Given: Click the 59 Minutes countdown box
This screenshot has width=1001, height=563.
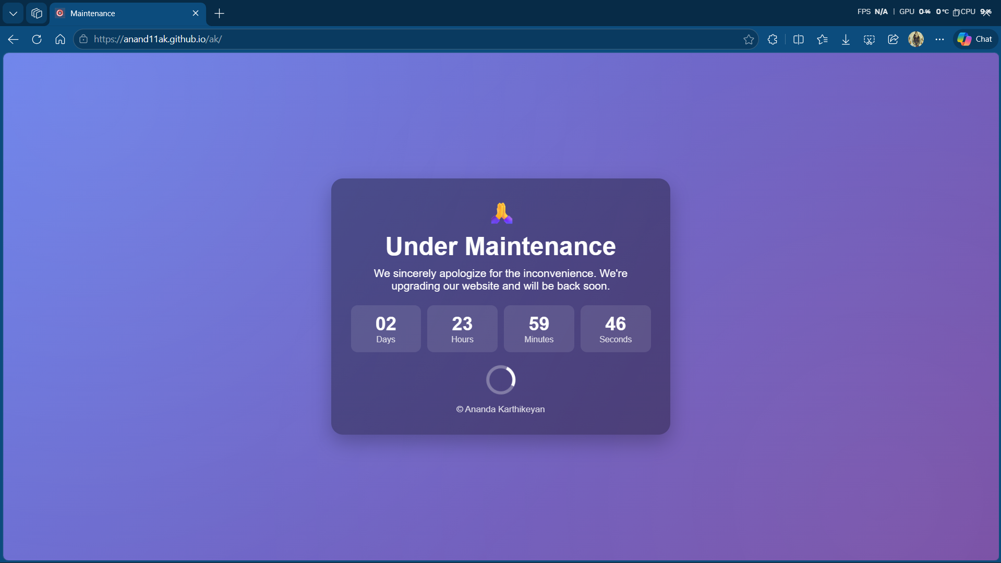Looking at the screenshot, I should point(539,329).
